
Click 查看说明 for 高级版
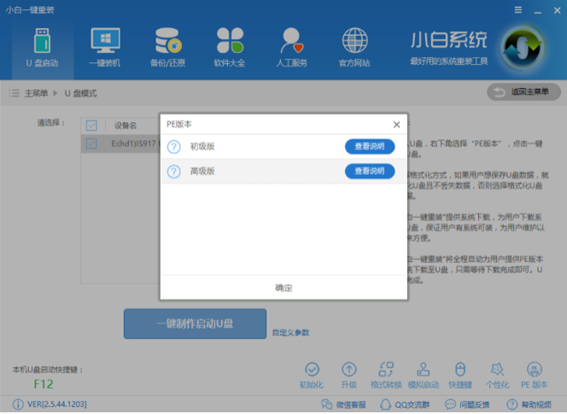tap(369, 172)
